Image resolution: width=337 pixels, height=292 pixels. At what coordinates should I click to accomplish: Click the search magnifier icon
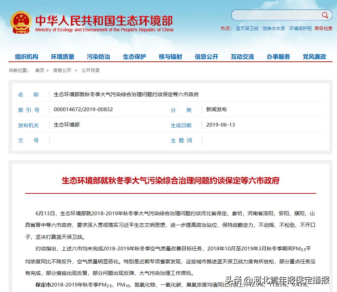324,15
